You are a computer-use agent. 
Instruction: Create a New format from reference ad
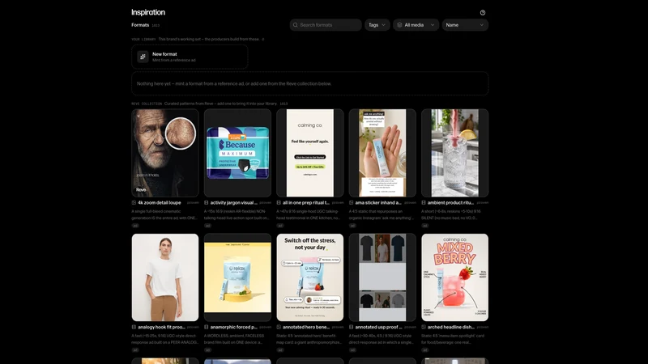tap(190, 57)
